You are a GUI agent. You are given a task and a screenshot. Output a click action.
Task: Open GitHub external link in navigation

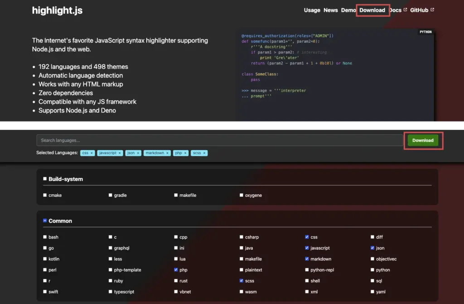[x=422, y=10]
